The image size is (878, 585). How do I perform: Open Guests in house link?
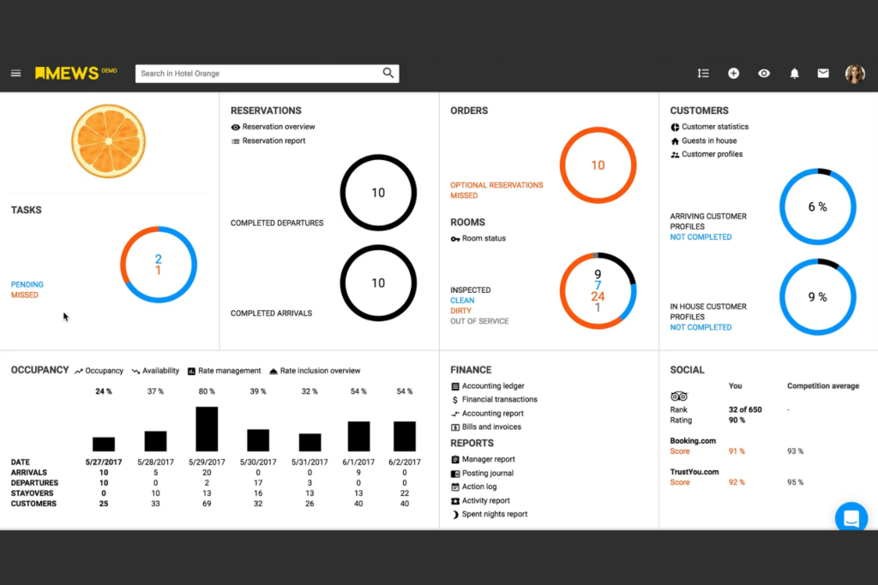click(709, 141)
